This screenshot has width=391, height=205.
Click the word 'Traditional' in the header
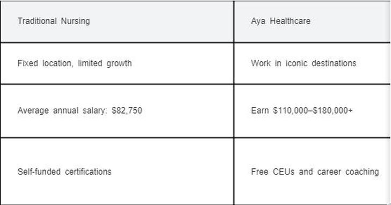pos(37,21)
